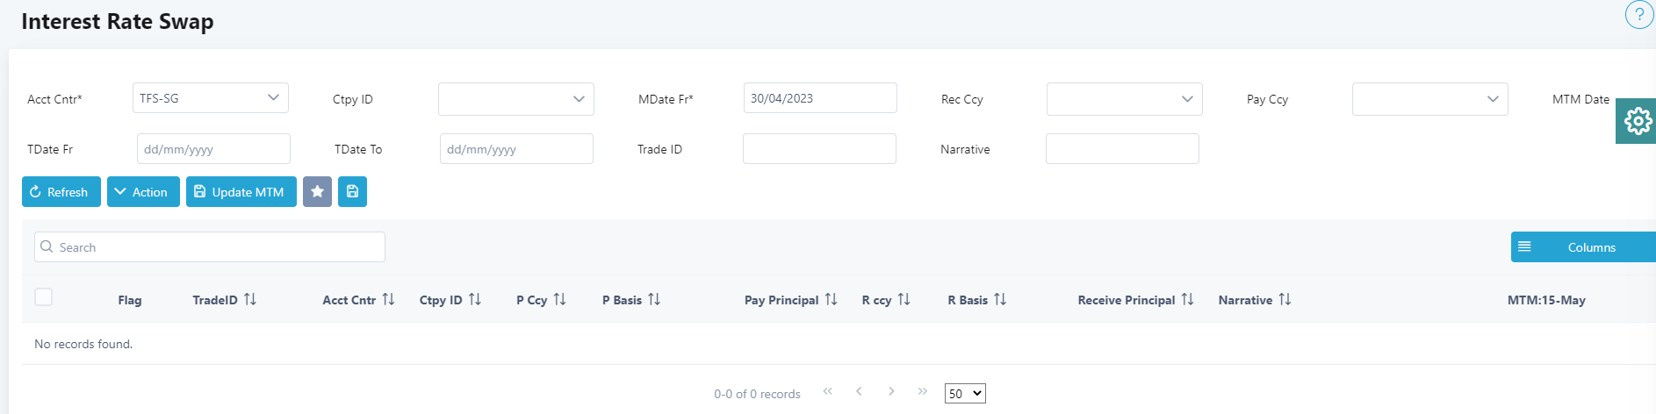Click the help question mark icon

coord(1639,15)
